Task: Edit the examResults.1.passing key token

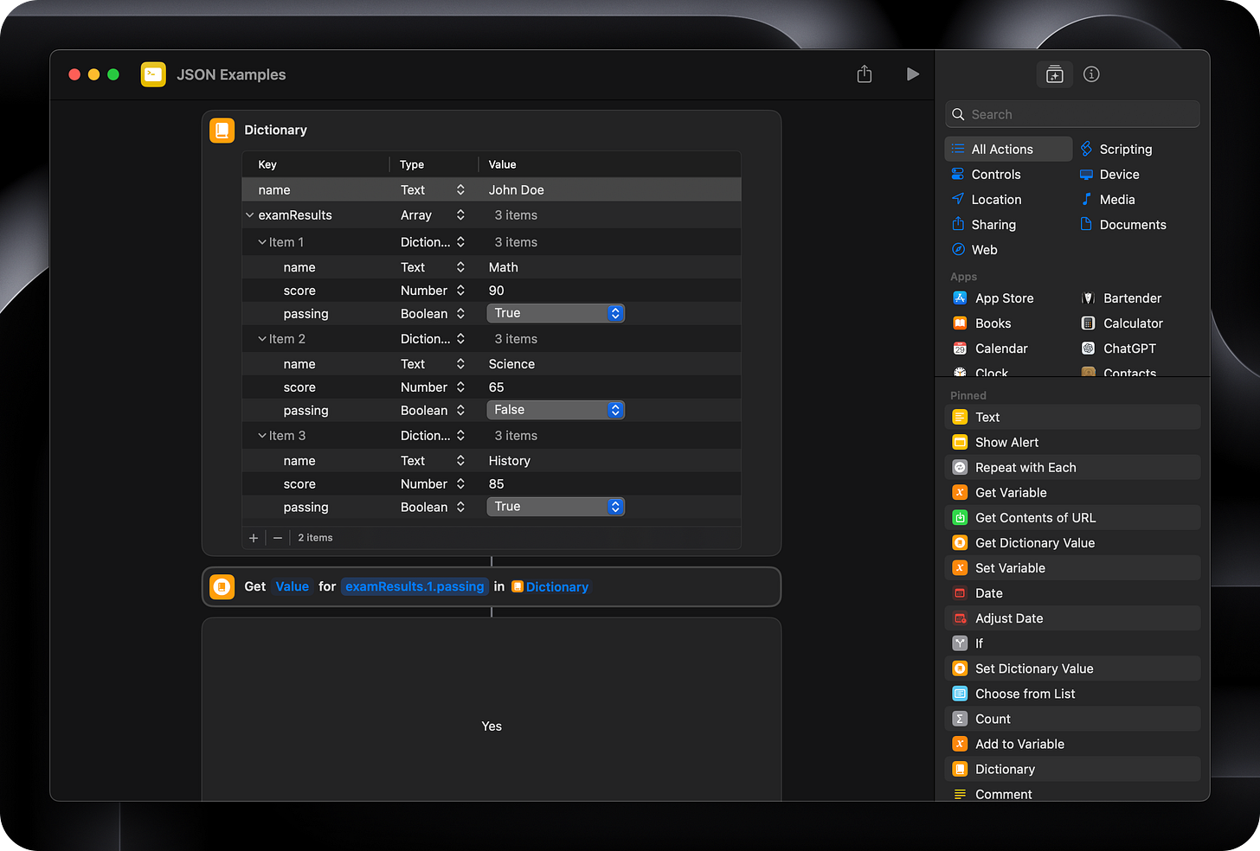Action: (x=415, y=586)
